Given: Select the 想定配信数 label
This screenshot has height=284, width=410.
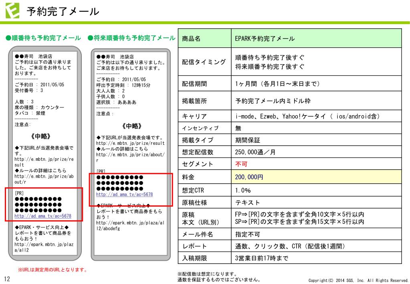Looking at the screenshot, I should (x=198, y=152).
